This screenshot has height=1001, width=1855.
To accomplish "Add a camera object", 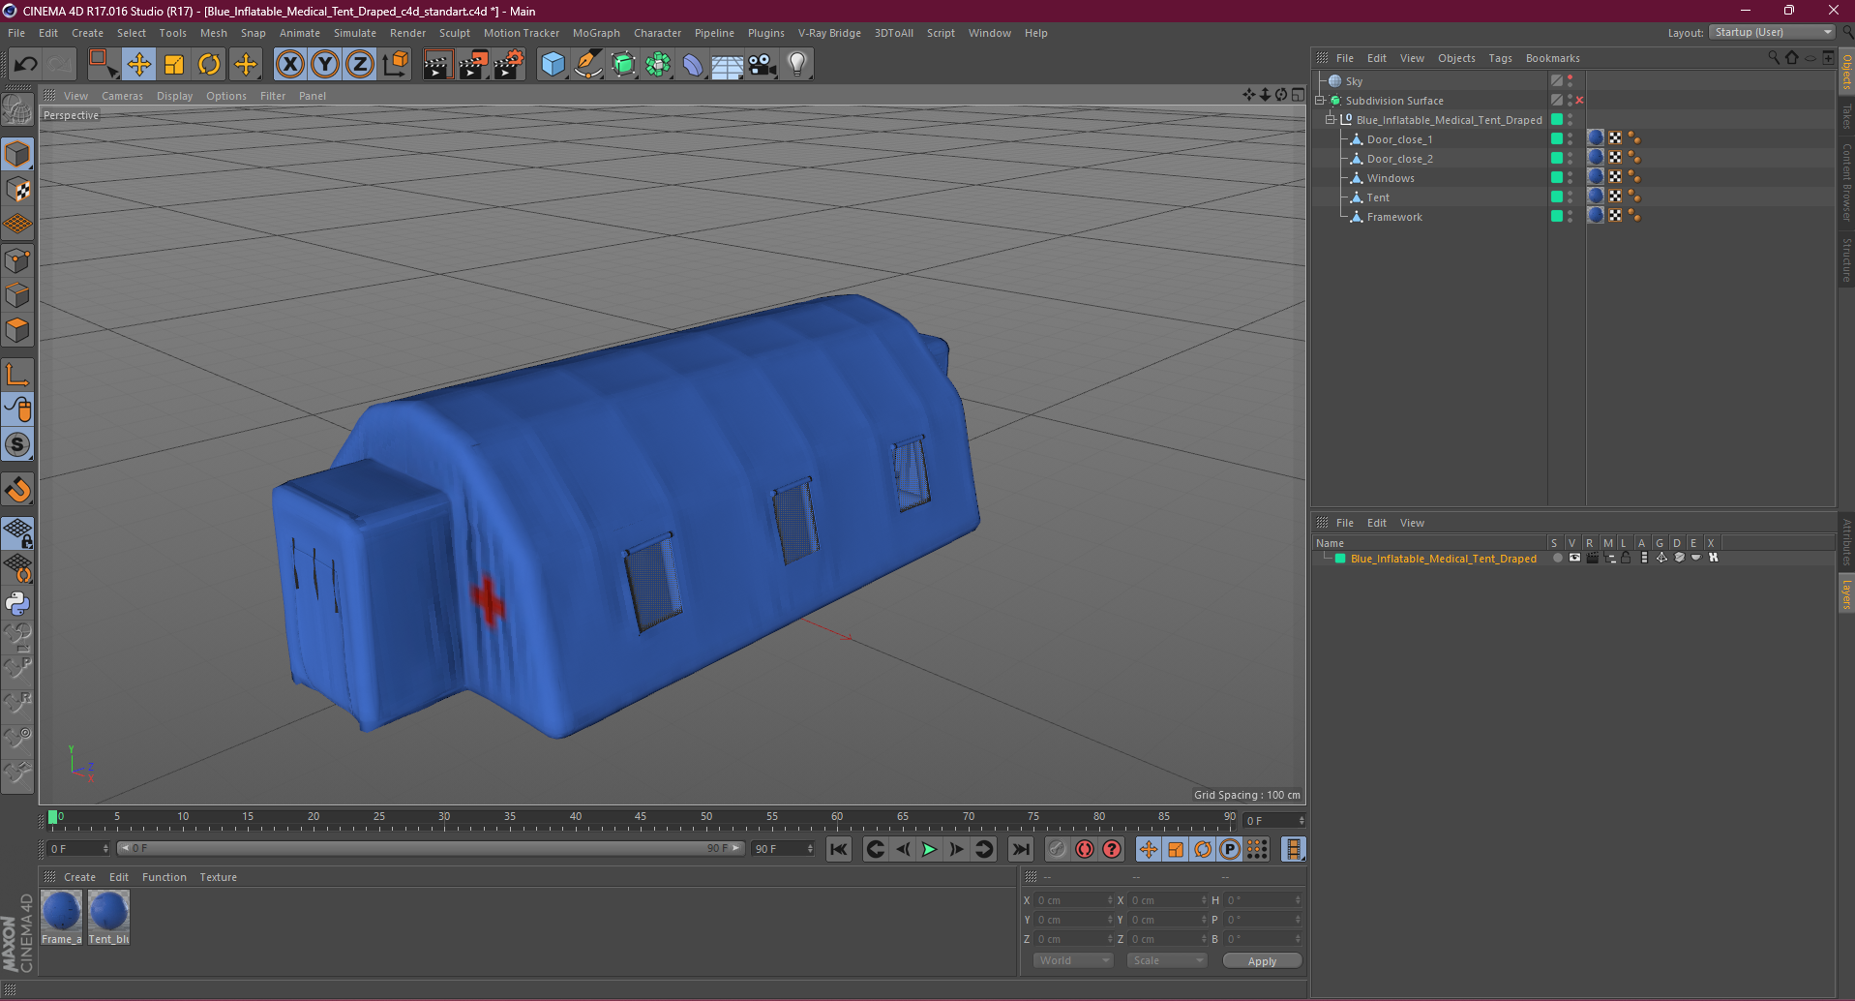I will tap(763, 65).
